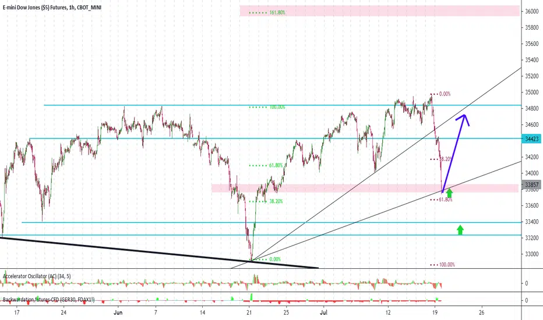Image resolution: width=543 pixels, height=320 pixels.
Task: Click the 12 date on time axis
Action: click(388, 312)
